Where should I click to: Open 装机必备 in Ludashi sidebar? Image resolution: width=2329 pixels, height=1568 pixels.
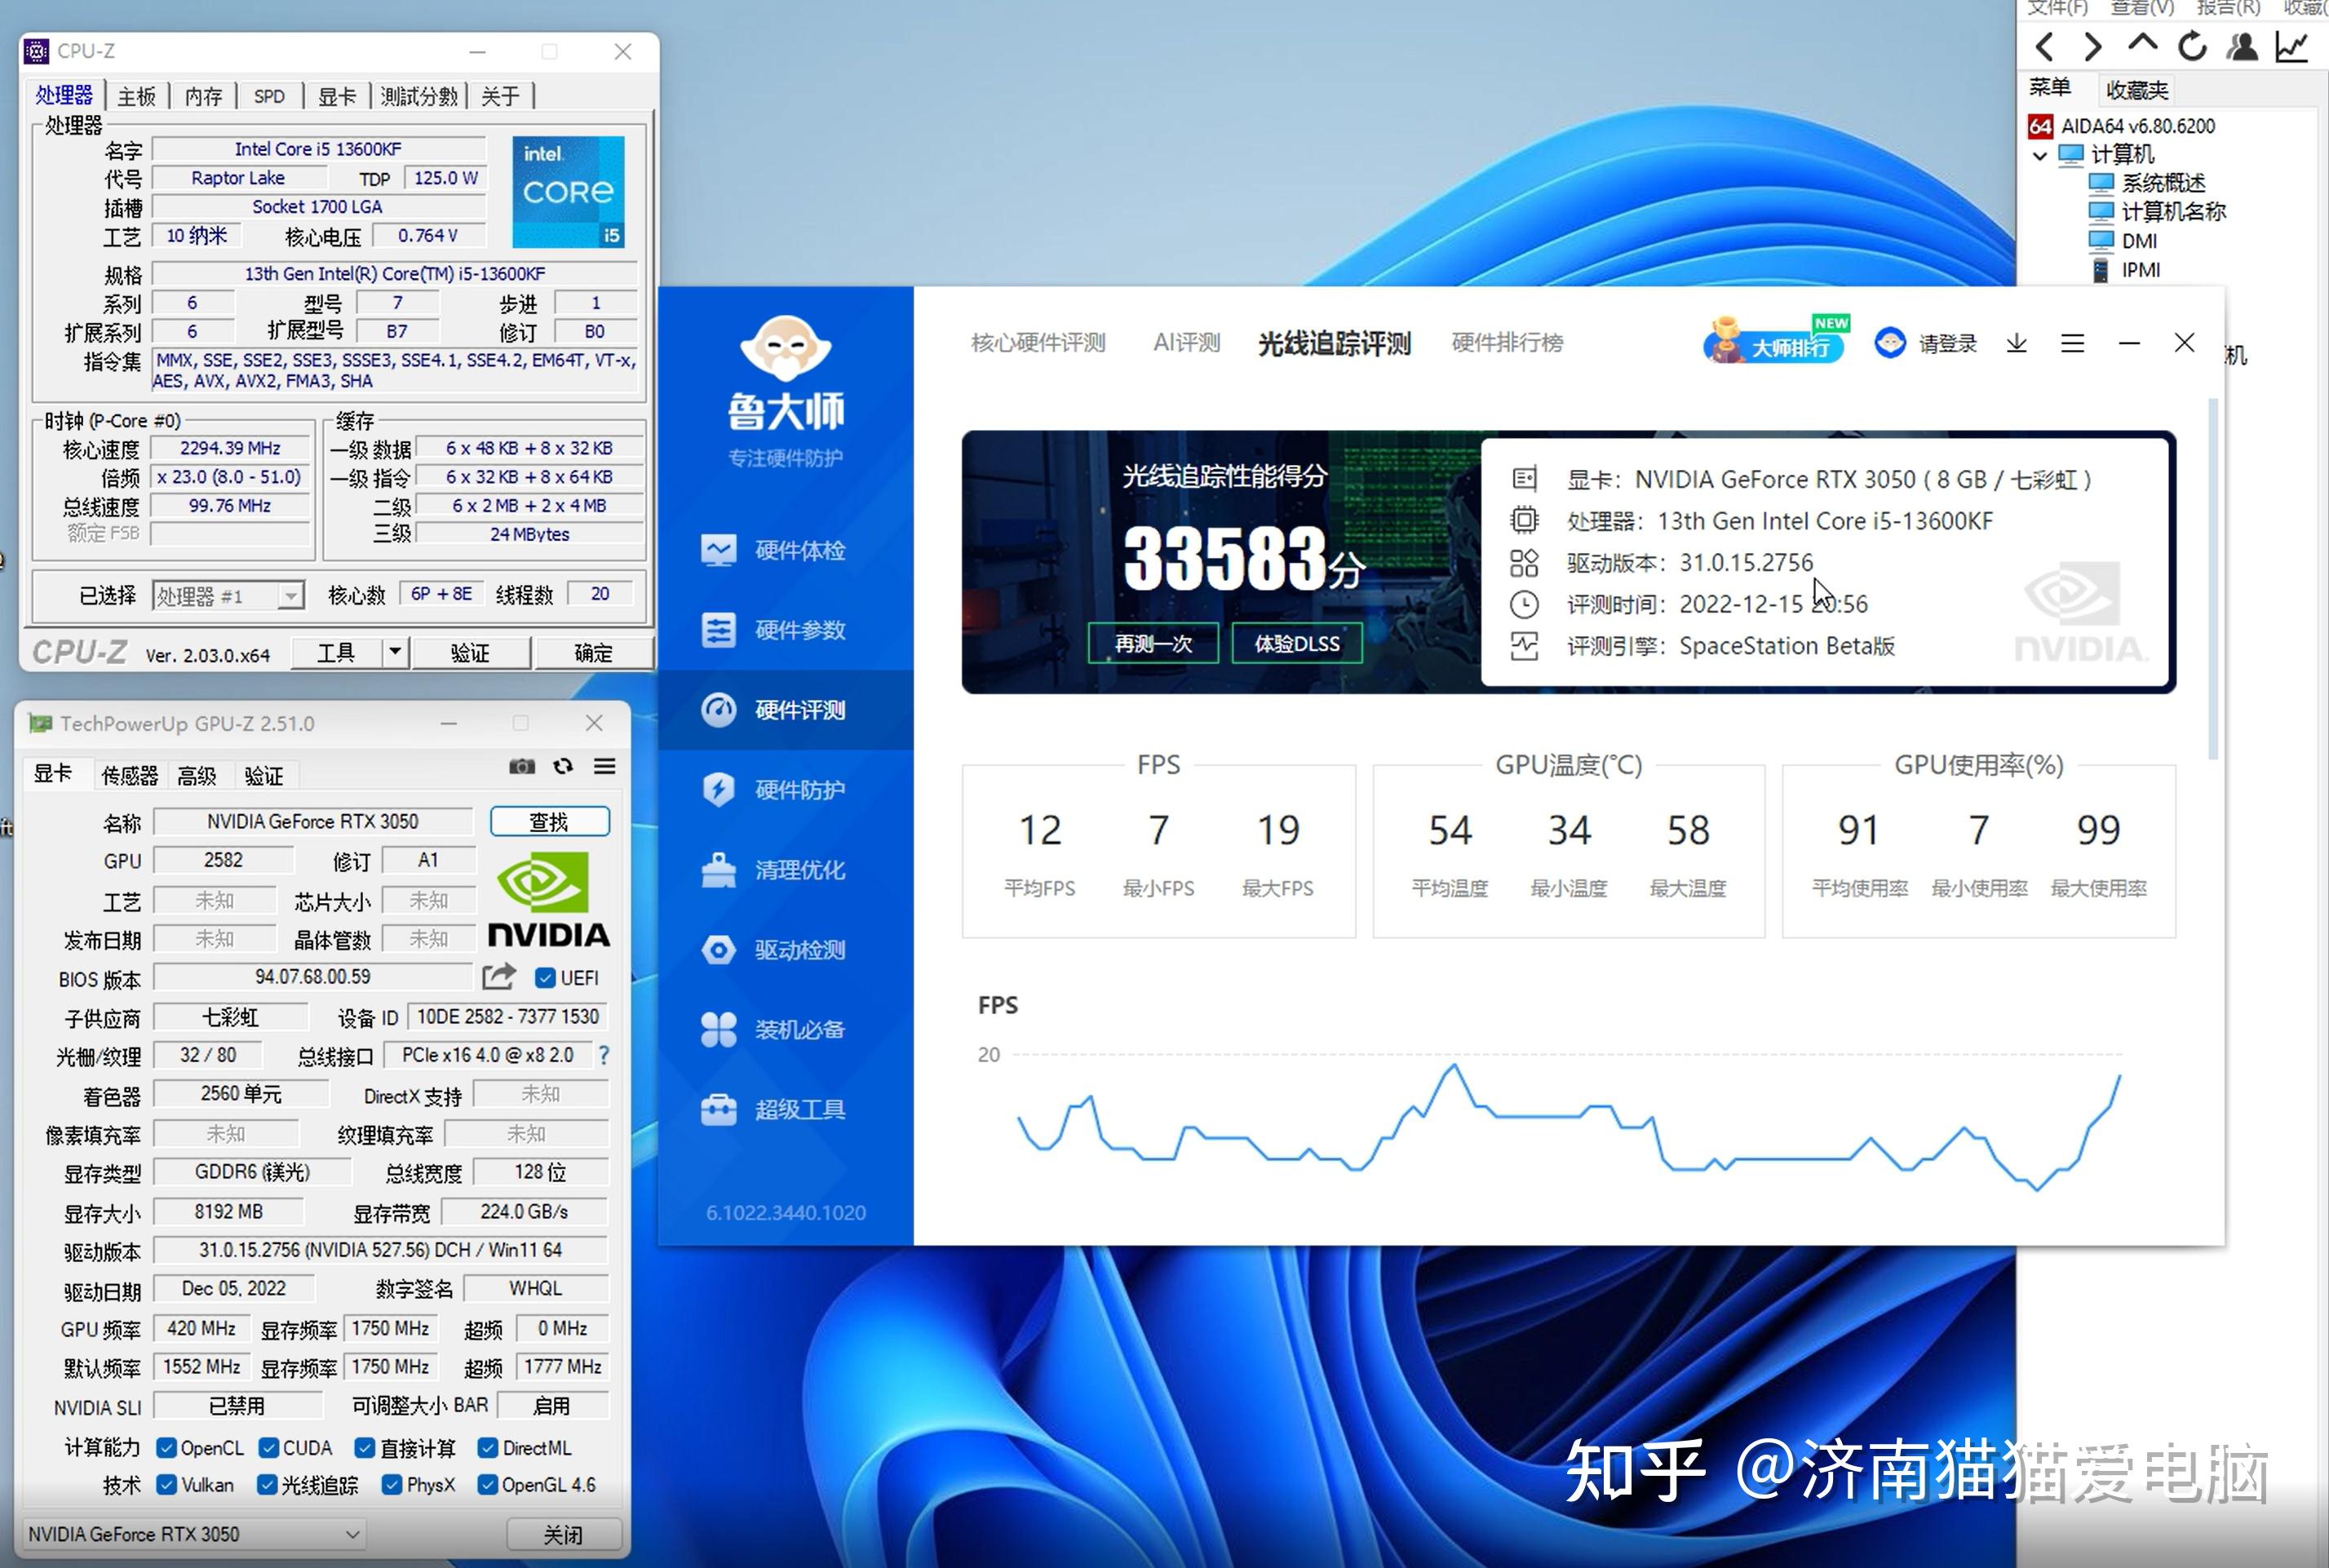(x=785, y=1030)
